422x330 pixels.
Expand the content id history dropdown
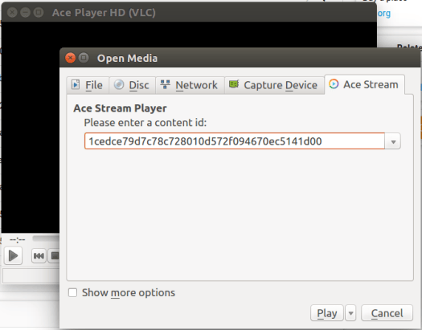coord(393,141)
